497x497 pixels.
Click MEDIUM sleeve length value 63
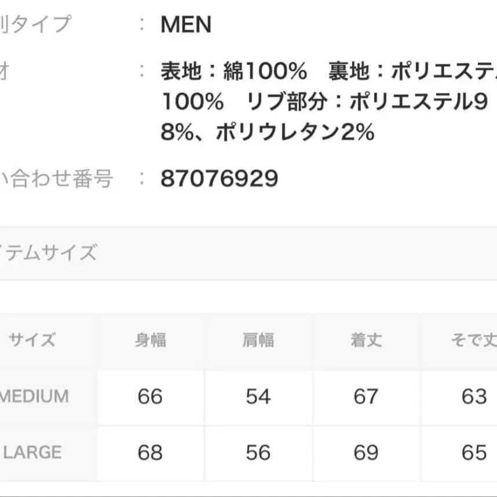point(474,397)
